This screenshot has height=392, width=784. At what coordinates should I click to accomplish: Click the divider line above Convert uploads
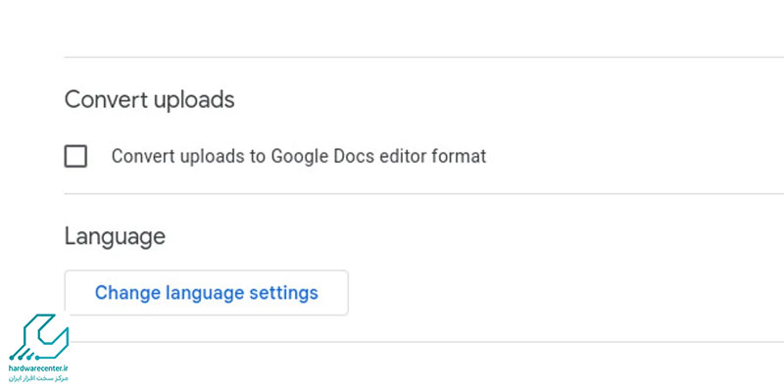coord(423,57)
